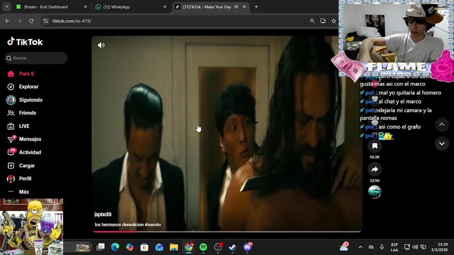Go to the Siguiendo feed
The image size is (454, 255).
point(25,100)
